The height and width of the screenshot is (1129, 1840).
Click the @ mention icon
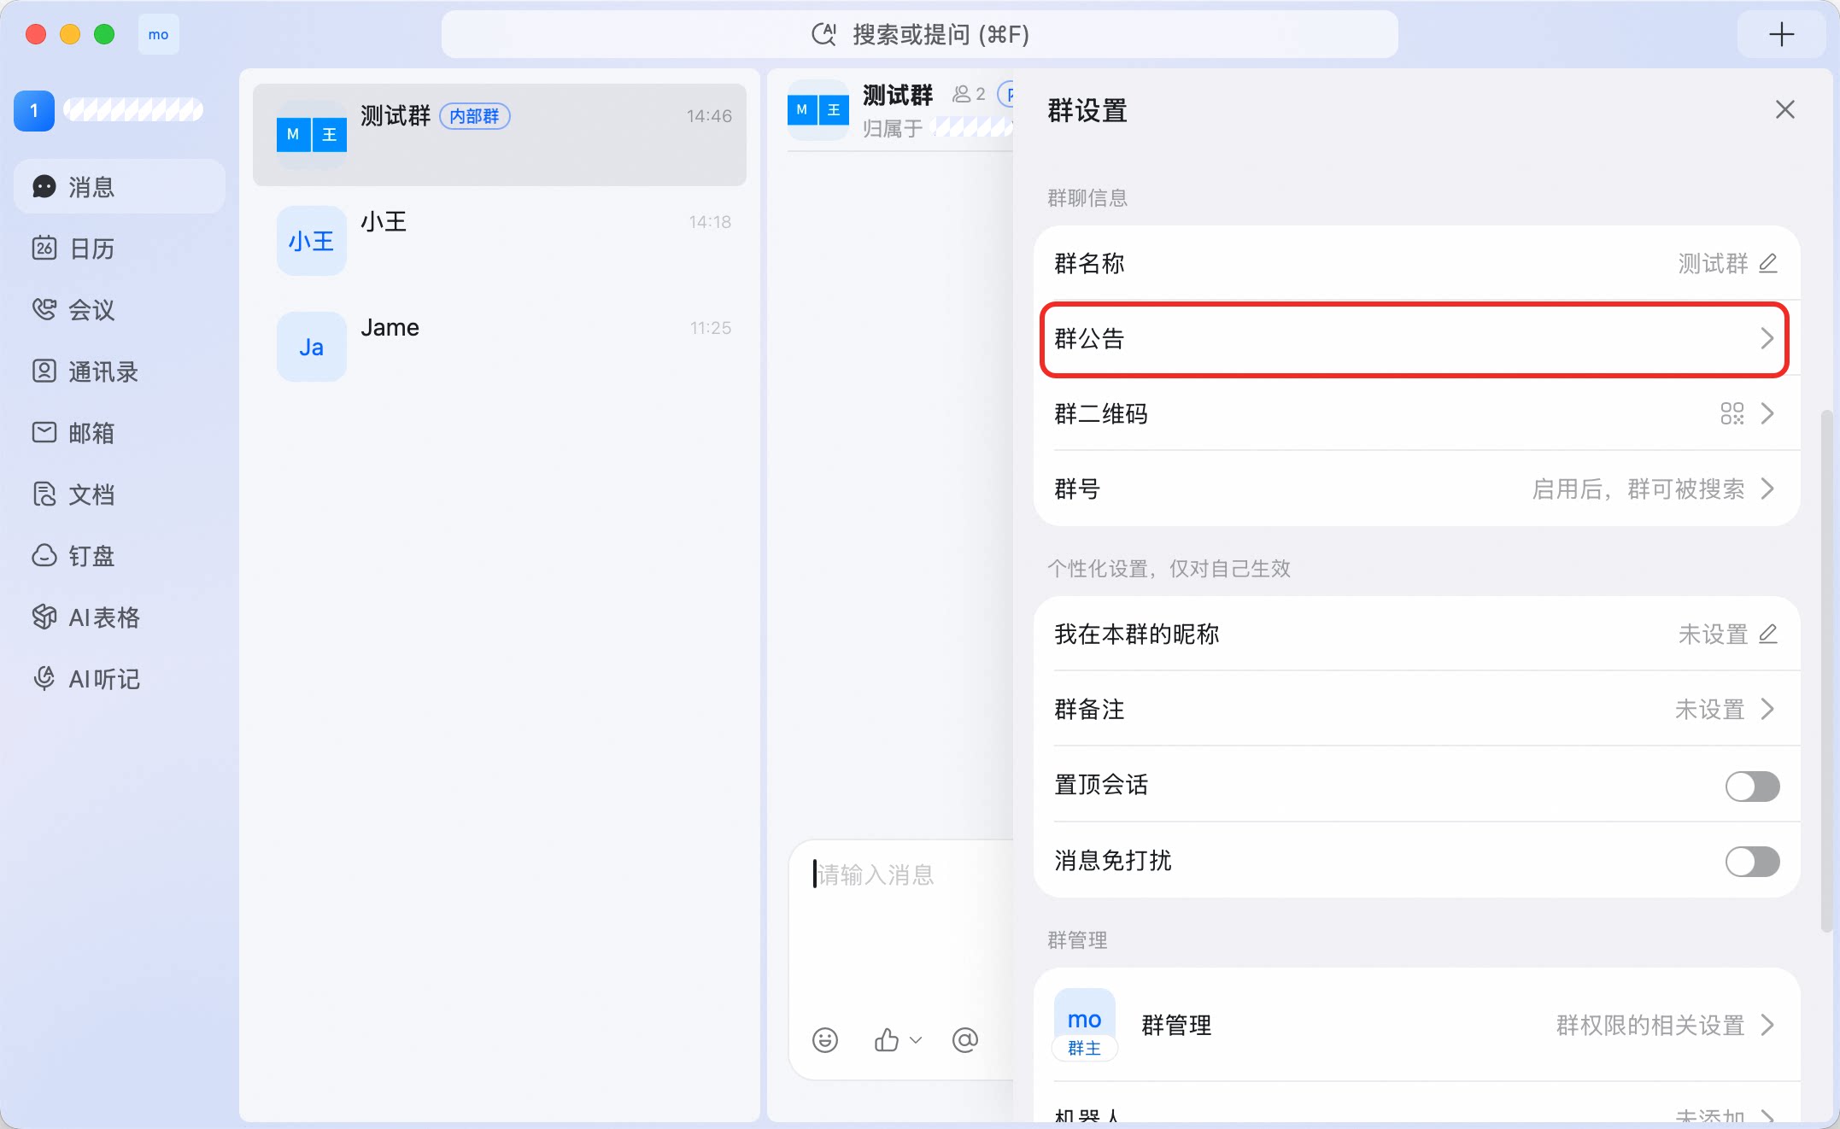point(964,1039)
